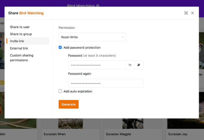Click the fullscreen dialog icon
Viewport: 204px width, 140px height.
(186, 13)
